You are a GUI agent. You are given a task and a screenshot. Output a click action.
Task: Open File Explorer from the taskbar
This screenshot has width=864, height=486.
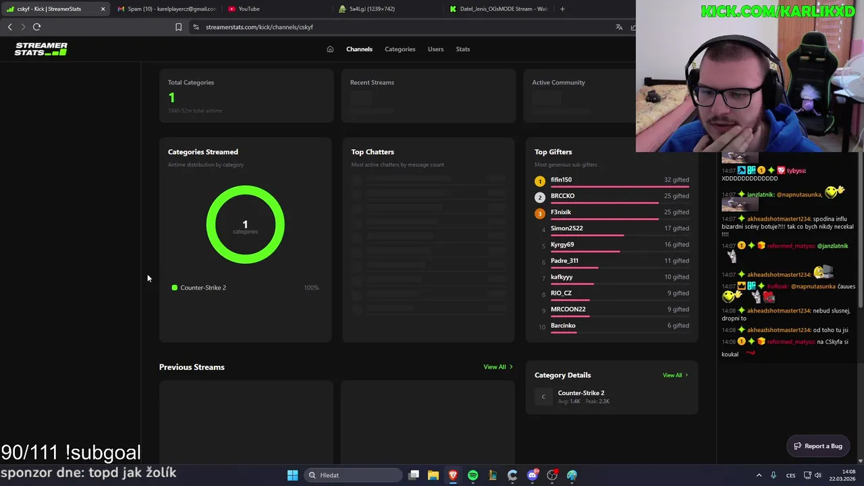pos(433,475)
